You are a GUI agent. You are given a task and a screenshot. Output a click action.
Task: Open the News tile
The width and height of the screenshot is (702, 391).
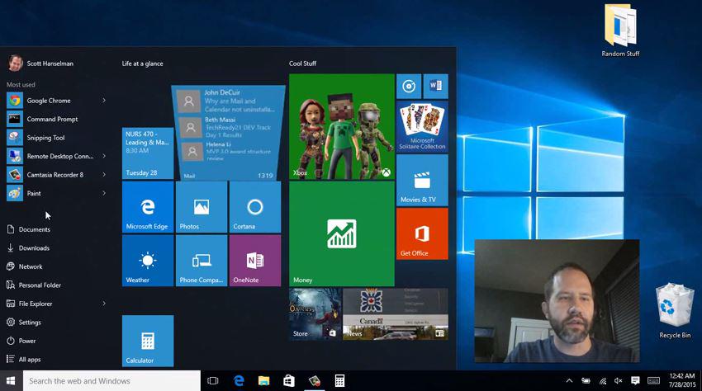(396, 314)
